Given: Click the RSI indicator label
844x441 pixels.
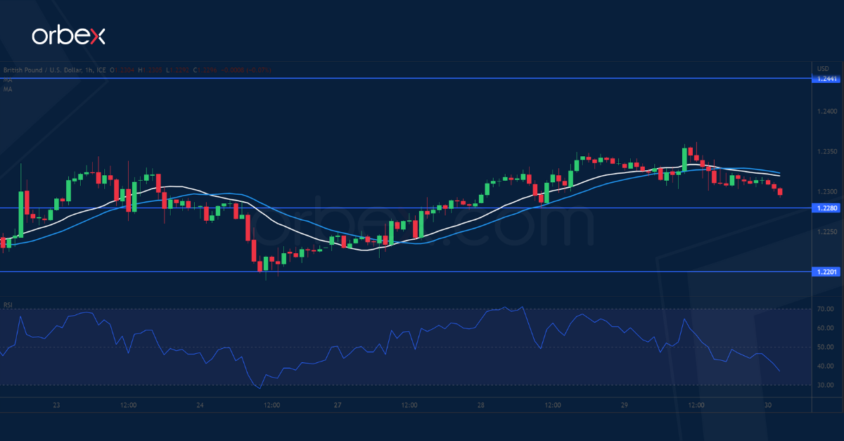Looking at the screenshot, I should coord(8,305).
